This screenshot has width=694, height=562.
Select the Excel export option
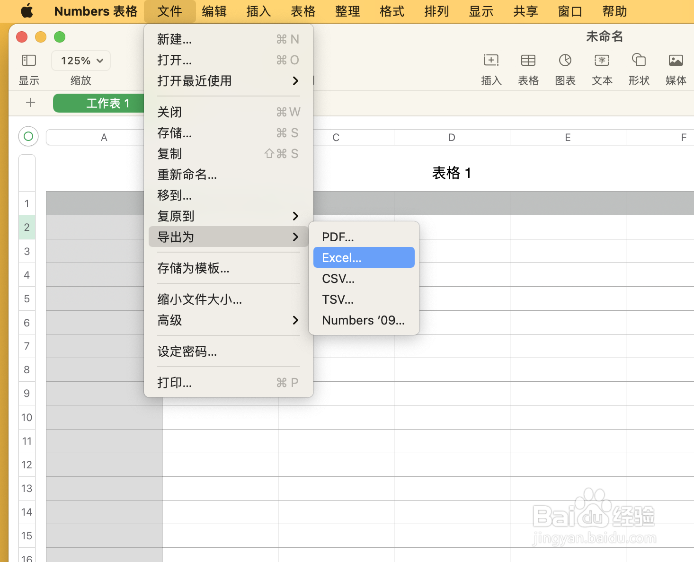[x=342, y=257]
